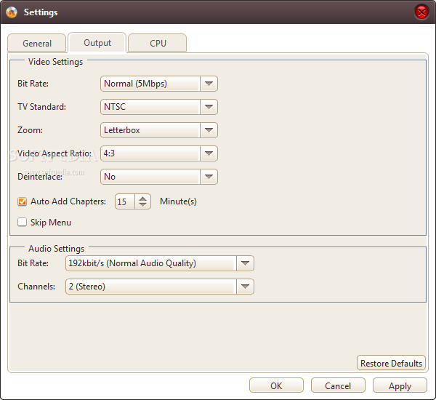
Task: Enable the Skip Menu checkbox
Action: 22,223
